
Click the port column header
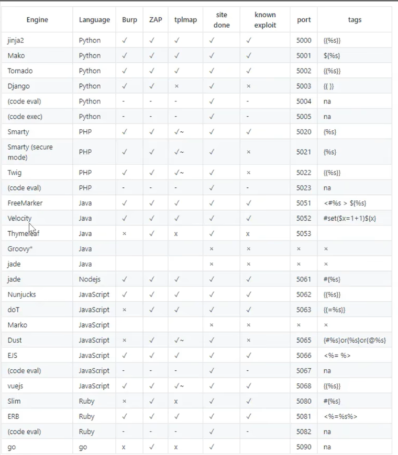[304, 20]
